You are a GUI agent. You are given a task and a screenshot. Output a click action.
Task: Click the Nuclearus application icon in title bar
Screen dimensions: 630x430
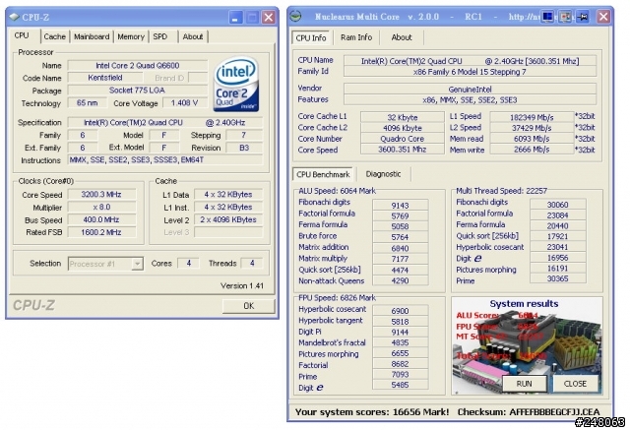tap(295, 16)
